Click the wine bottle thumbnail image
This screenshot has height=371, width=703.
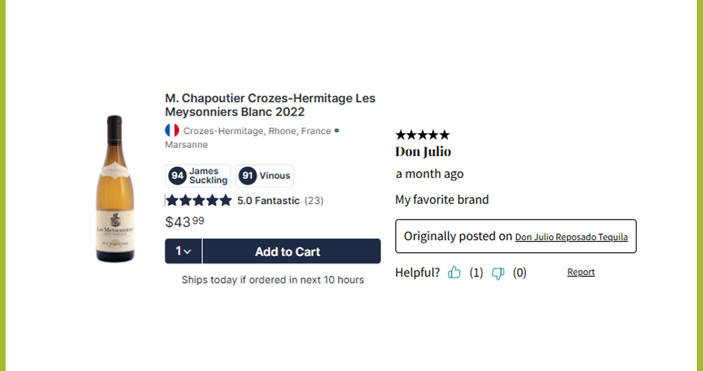coord(115,189)
